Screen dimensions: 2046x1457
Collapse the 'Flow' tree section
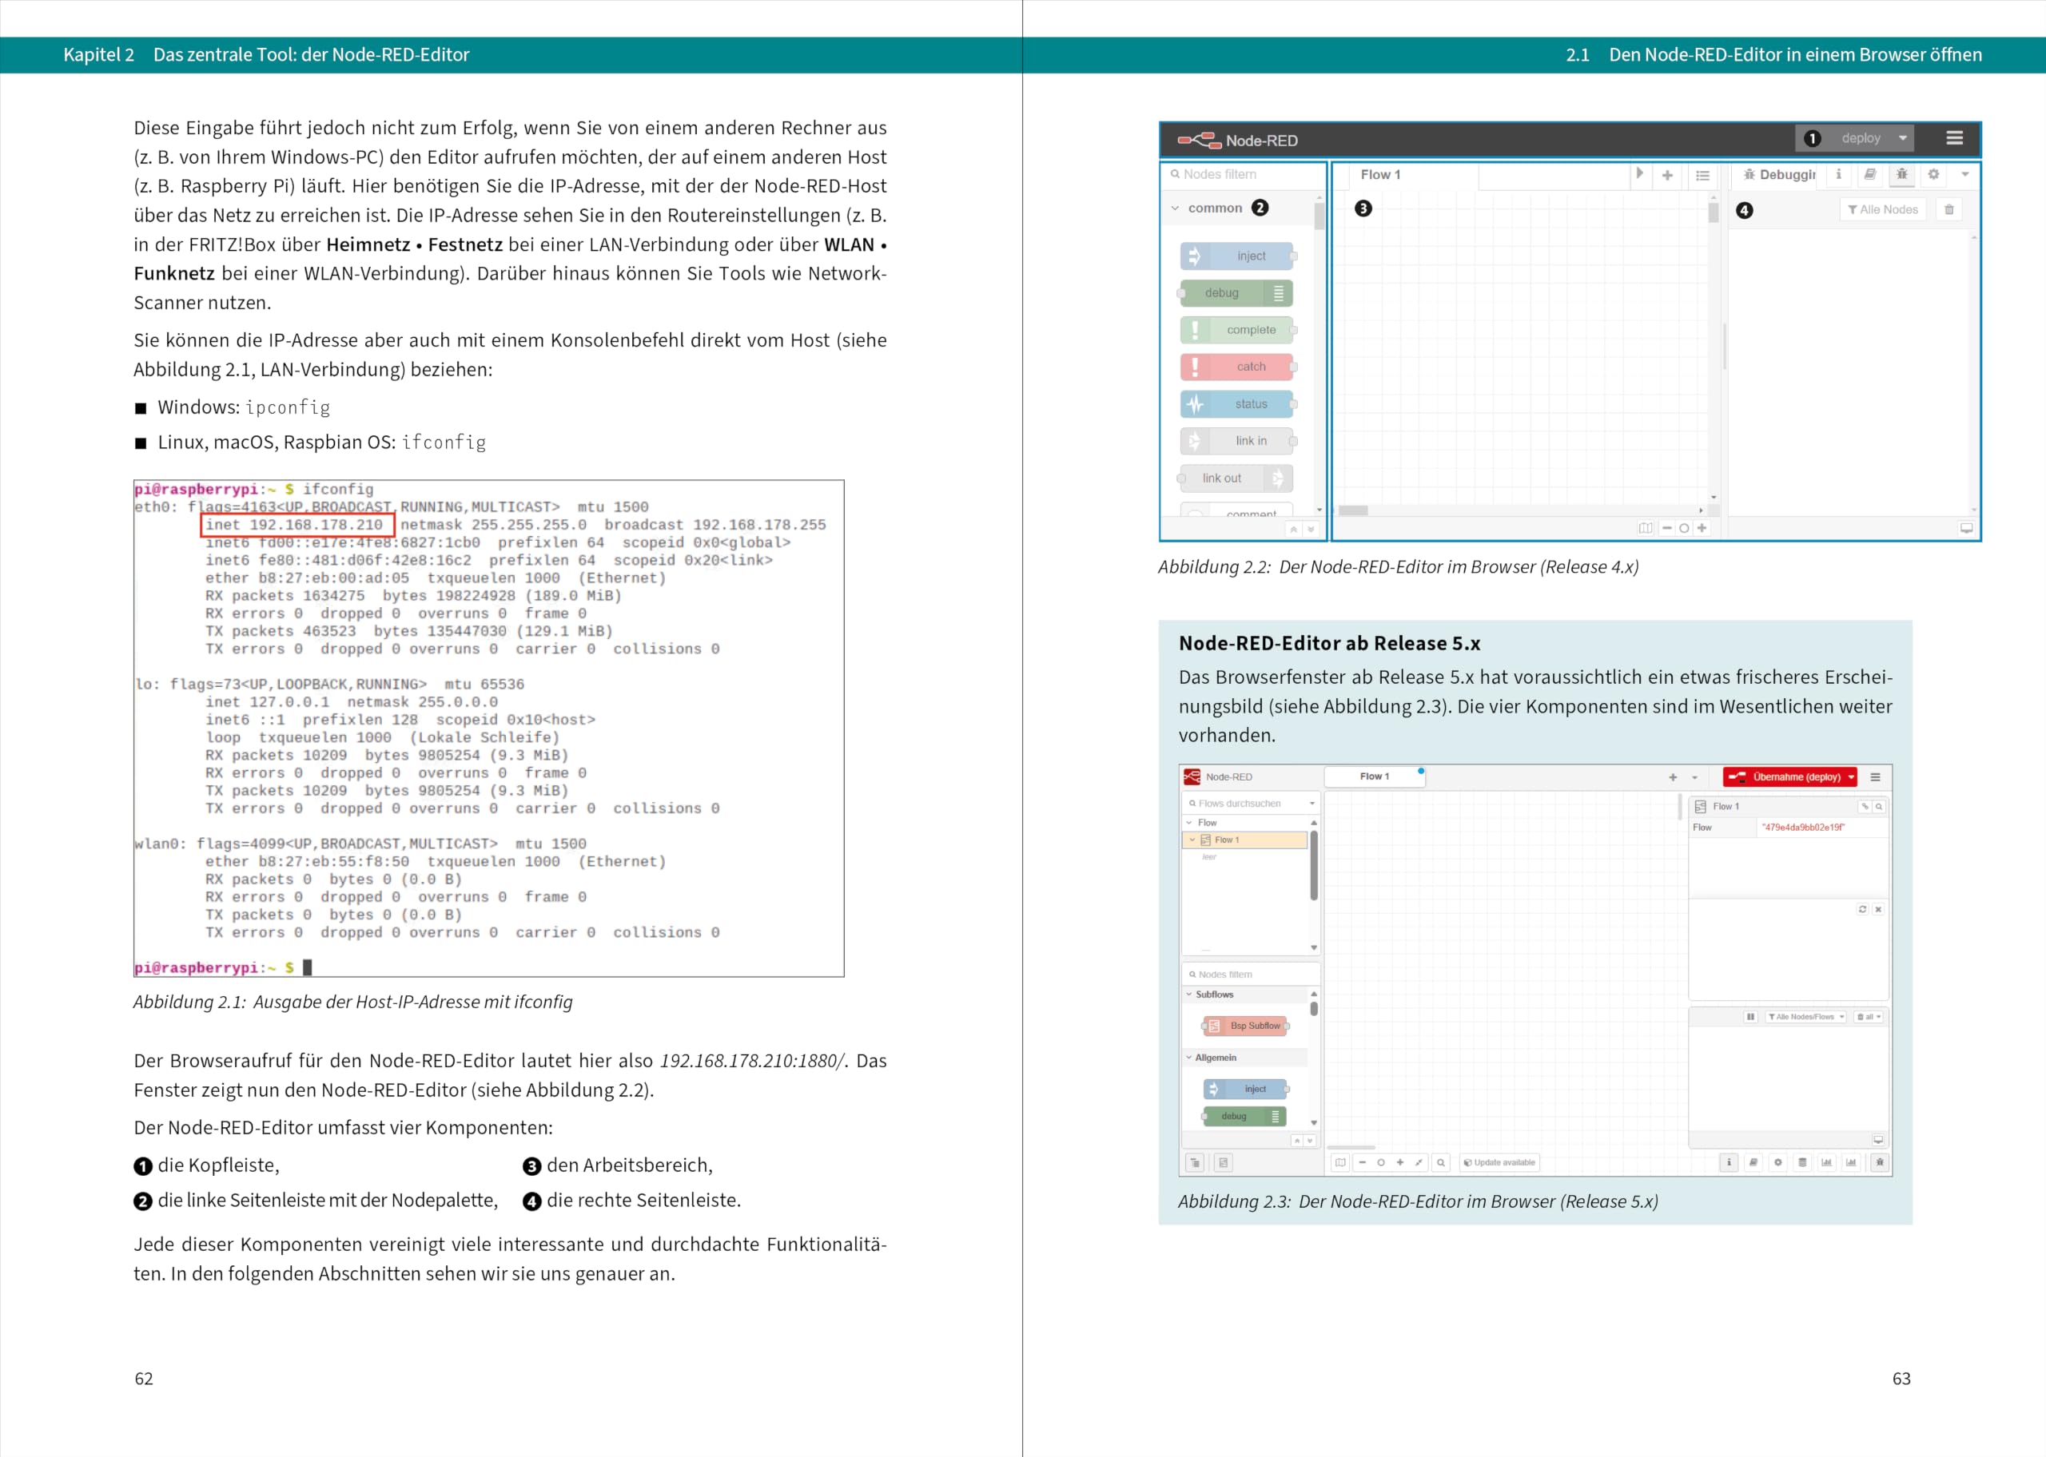click(1190, 823)
